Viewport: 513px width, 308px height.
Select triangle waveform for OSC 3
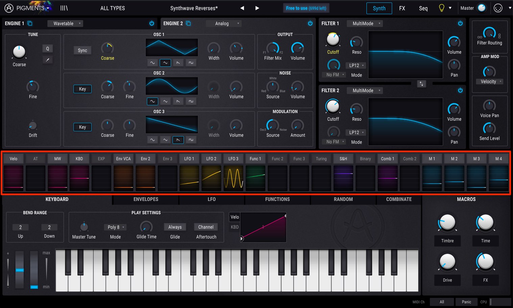click(x=165, y=140)
